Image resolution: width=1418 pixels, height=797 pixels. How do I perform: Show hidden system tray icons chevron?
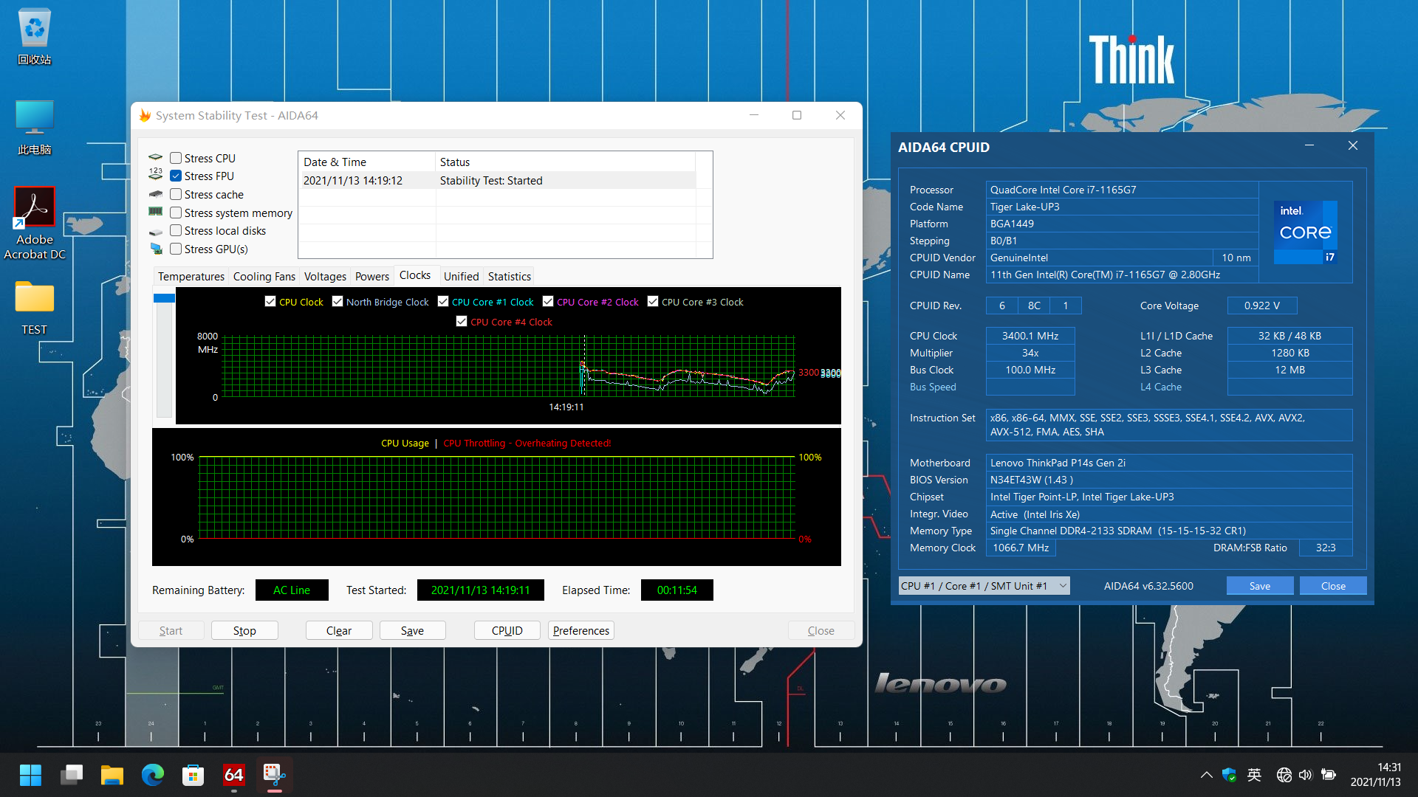click(x=1206, y=775)
